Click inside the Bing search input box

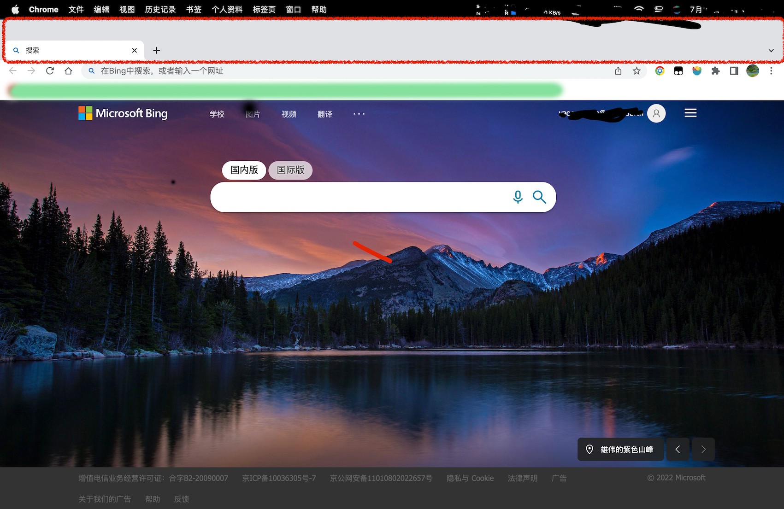(360, 197)
